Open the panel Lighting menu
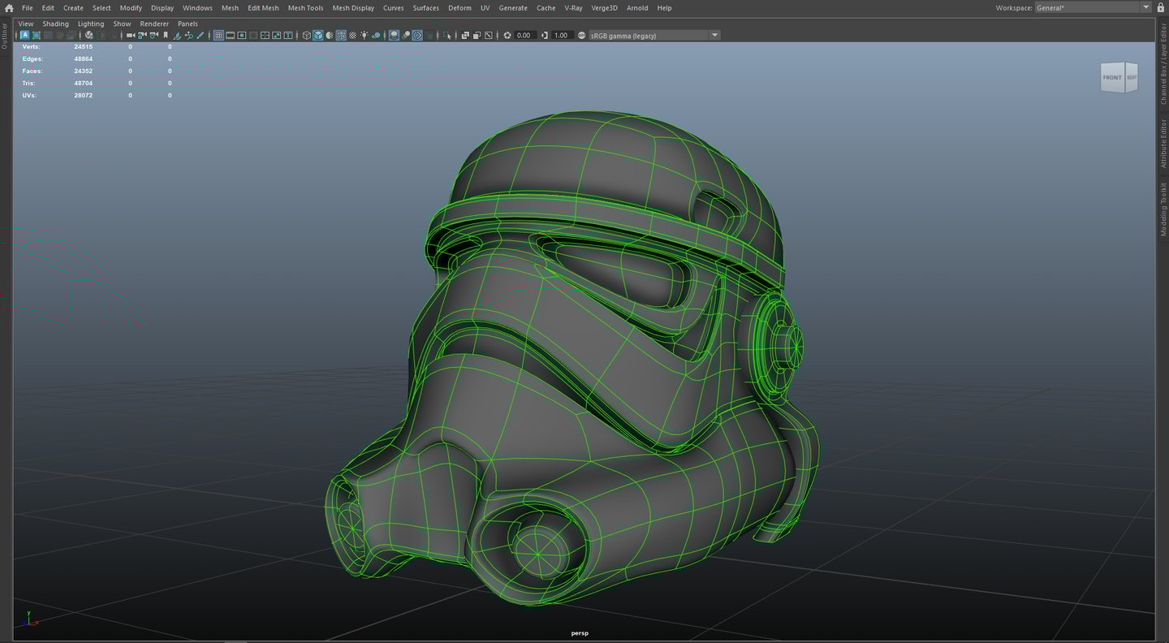The width and height of the screenshot is (1169, 643). pyautogui.click(x=91, y=24)
